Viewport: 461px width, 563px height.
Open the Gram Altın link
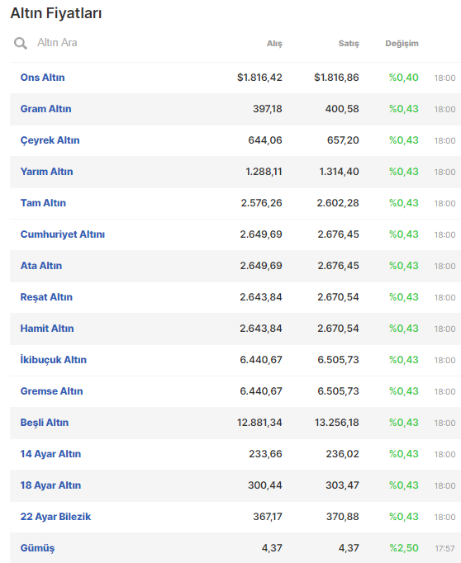tap(45, 109)
